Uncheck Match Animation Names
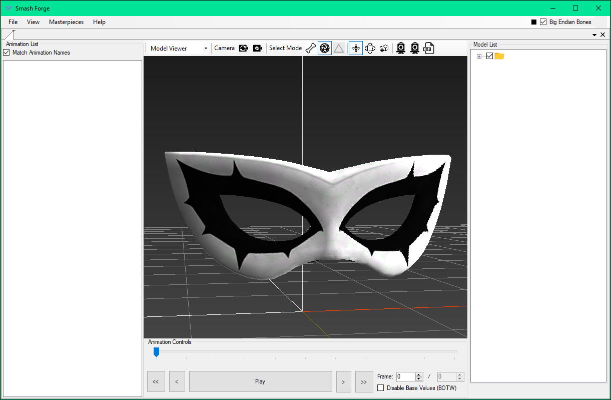611x400 pixels. pyautogui.click(x=6, y=52)
